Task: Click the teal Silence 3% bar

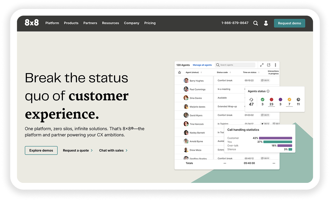Action: (290, 149)
